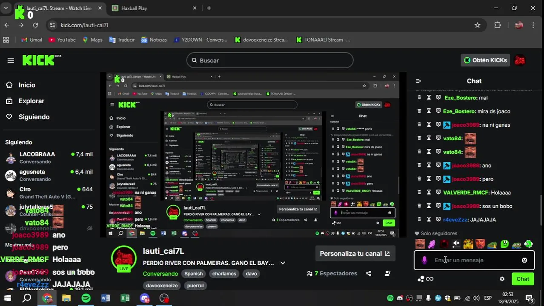Open Chrome site info icon in address bar
The height and width of the screenshot is (306, 544).
[x=52, y=25]
